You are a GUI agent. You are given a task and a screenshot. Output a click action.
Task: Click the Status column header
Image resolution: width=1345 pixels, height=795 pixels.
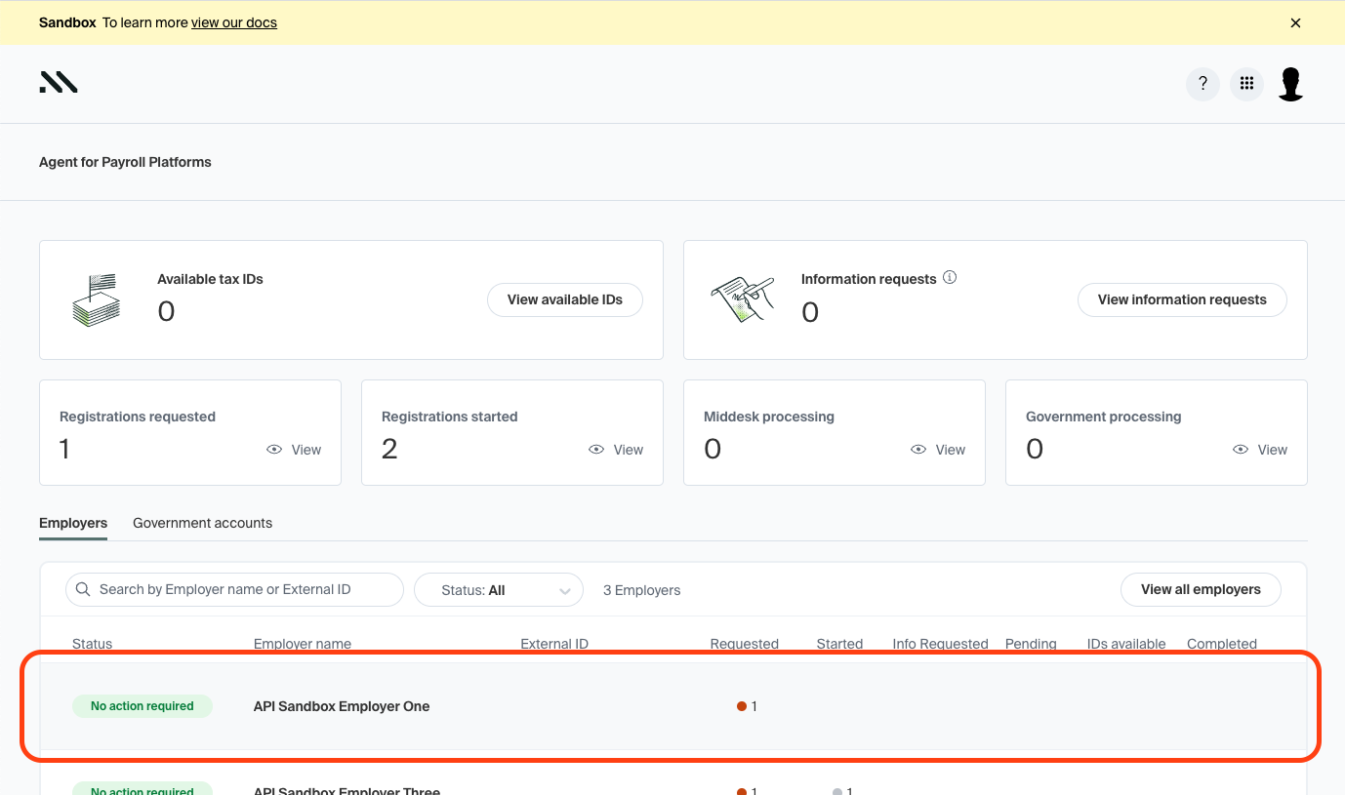click(92, 644)
